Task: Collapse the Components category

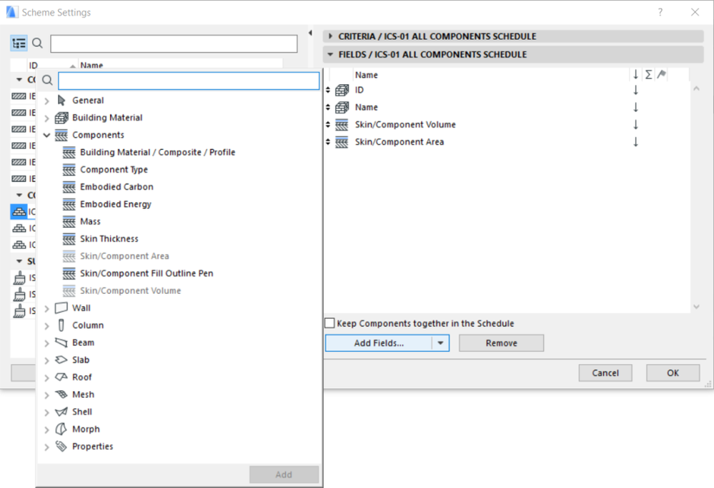Action: (46, 135)
